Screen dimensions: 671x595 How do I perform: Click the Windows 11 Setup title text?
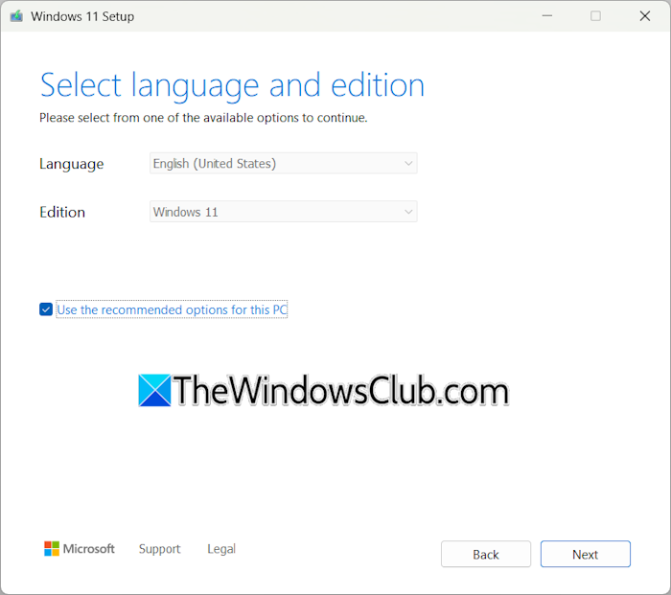point(82,16)
